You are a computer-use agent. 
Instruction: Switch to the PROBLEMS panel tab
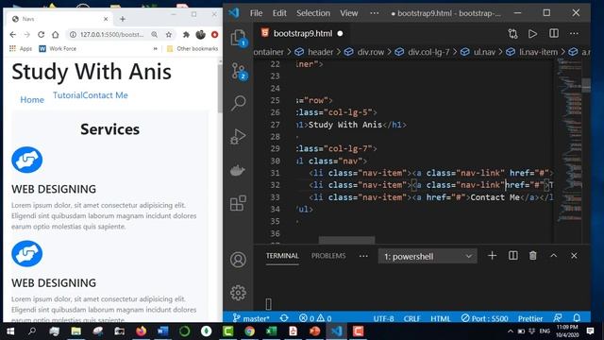(x=328, y=256)
